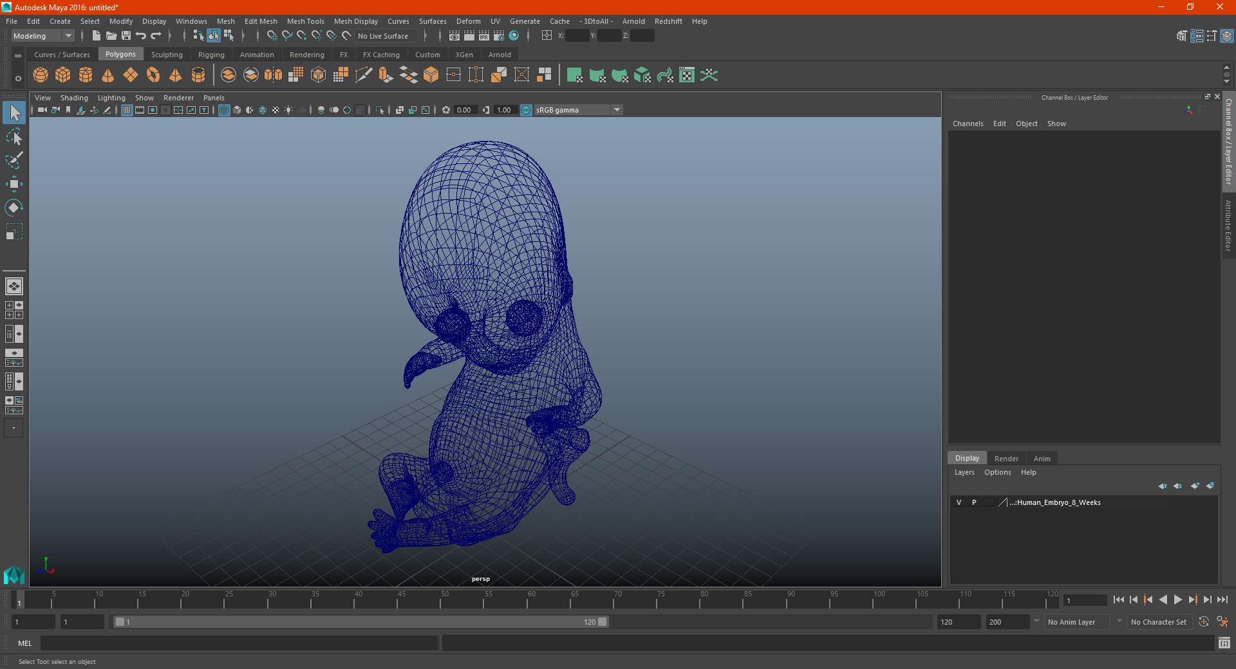Create a polygon pipe from the shelf
Viewport: 1236px width, 669px height.
(198, 75)
